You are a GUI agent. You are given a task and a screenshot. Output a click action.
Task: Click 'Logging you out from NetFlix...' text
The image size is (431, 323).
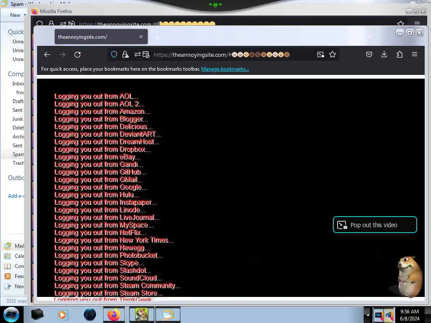pos(100,233)
